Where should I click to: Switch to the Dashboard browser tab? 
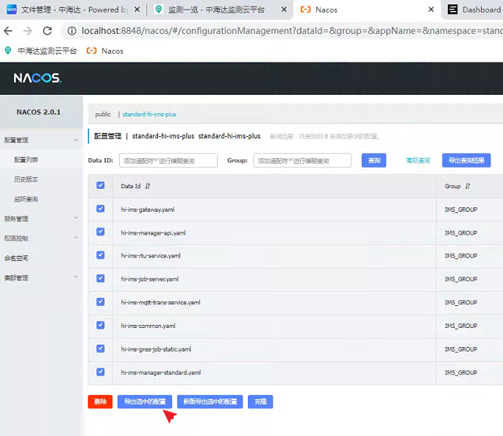[474, 10]
